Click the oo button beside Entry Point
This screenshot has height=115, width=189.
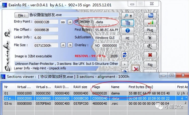pyautogui.click(x=63, y=22)
